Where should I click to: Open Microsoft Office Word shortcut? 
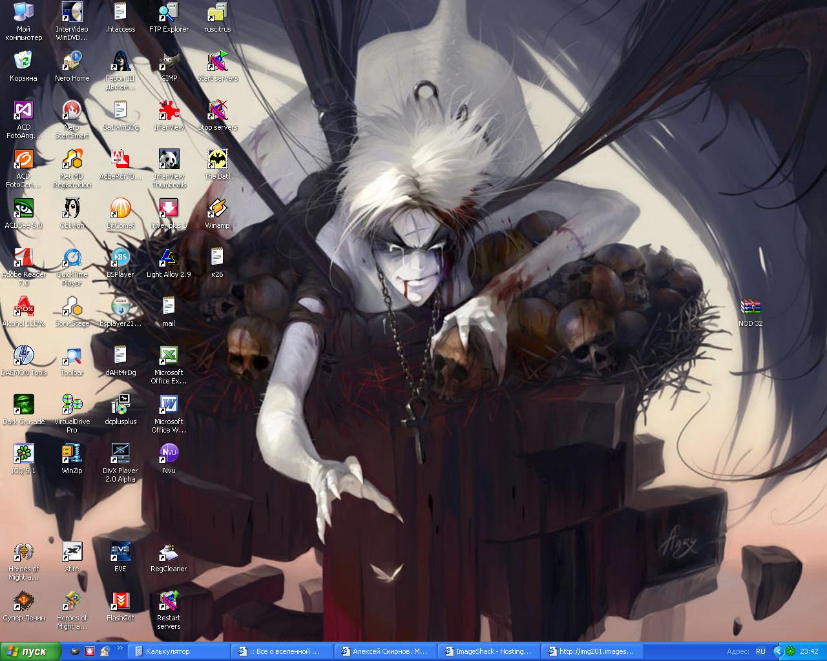pos(169,414)
